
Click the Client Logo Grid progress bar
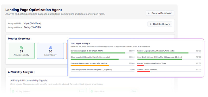pyautogui.click(x=102, y=59)
